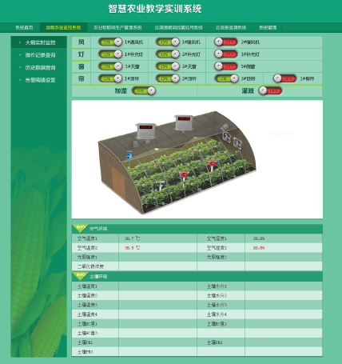Enable the 灌溉 irrigation switch
The image size is (342, 364).
point(270,91)
